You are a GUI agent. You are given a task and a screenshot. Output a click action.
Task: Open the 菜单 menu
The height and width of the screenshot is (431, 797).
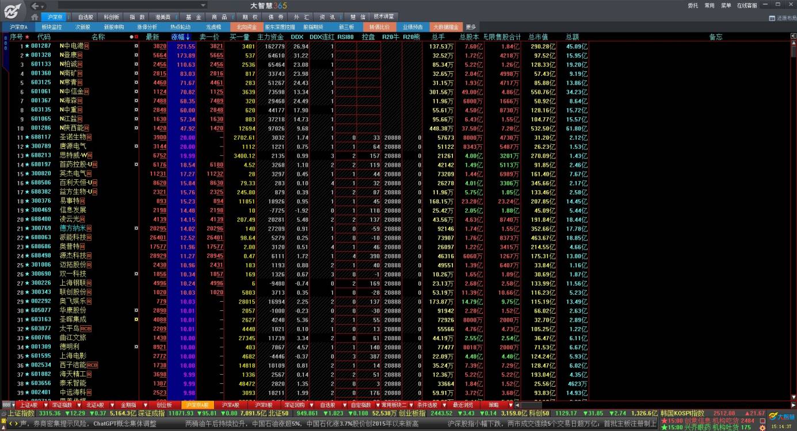[x=726, y=5]
